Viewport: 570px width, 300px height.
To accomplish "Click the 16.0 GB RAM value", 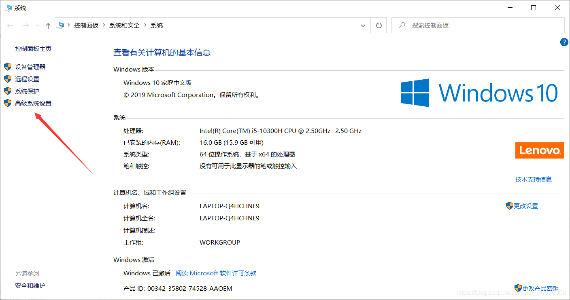I will point(232,142).
